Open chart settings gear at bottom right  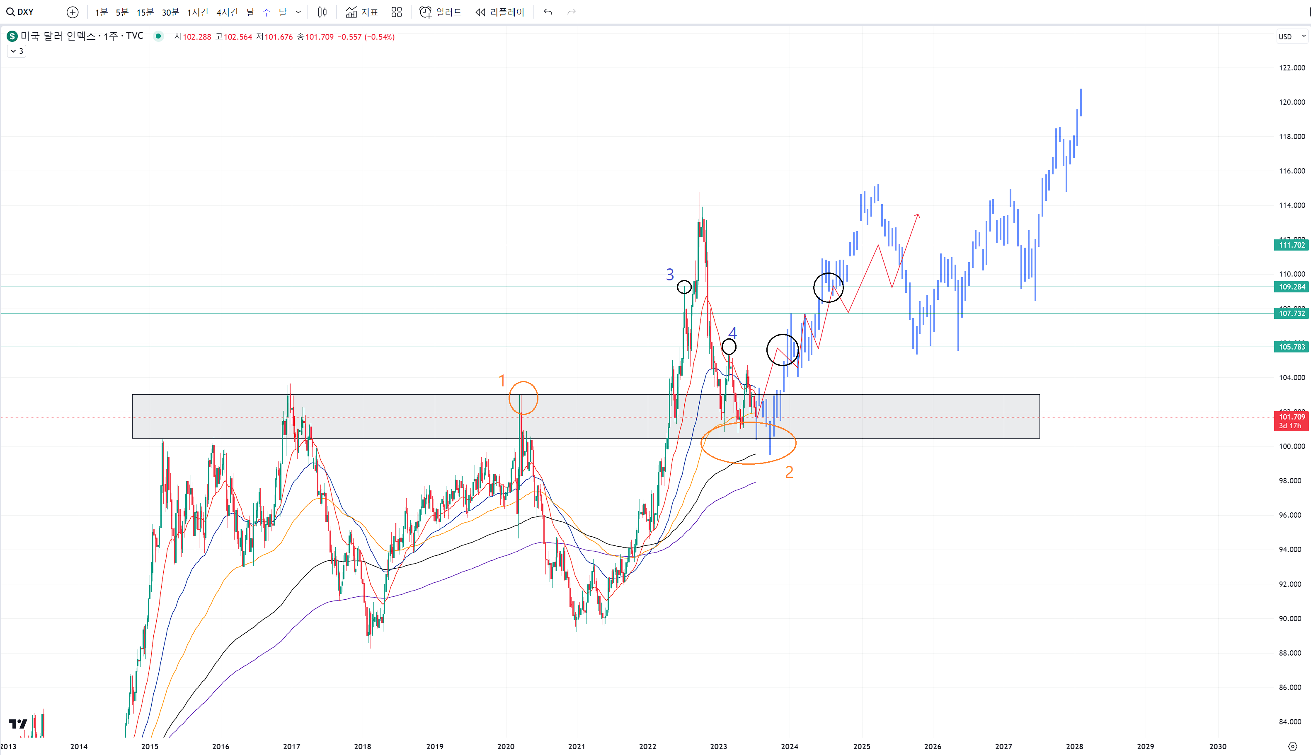click(1292, 746)
